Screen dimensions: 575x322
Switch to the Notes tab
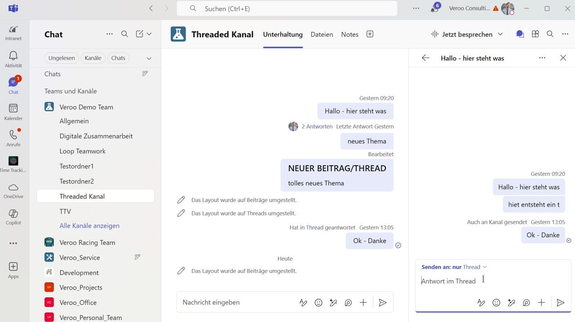349,34
